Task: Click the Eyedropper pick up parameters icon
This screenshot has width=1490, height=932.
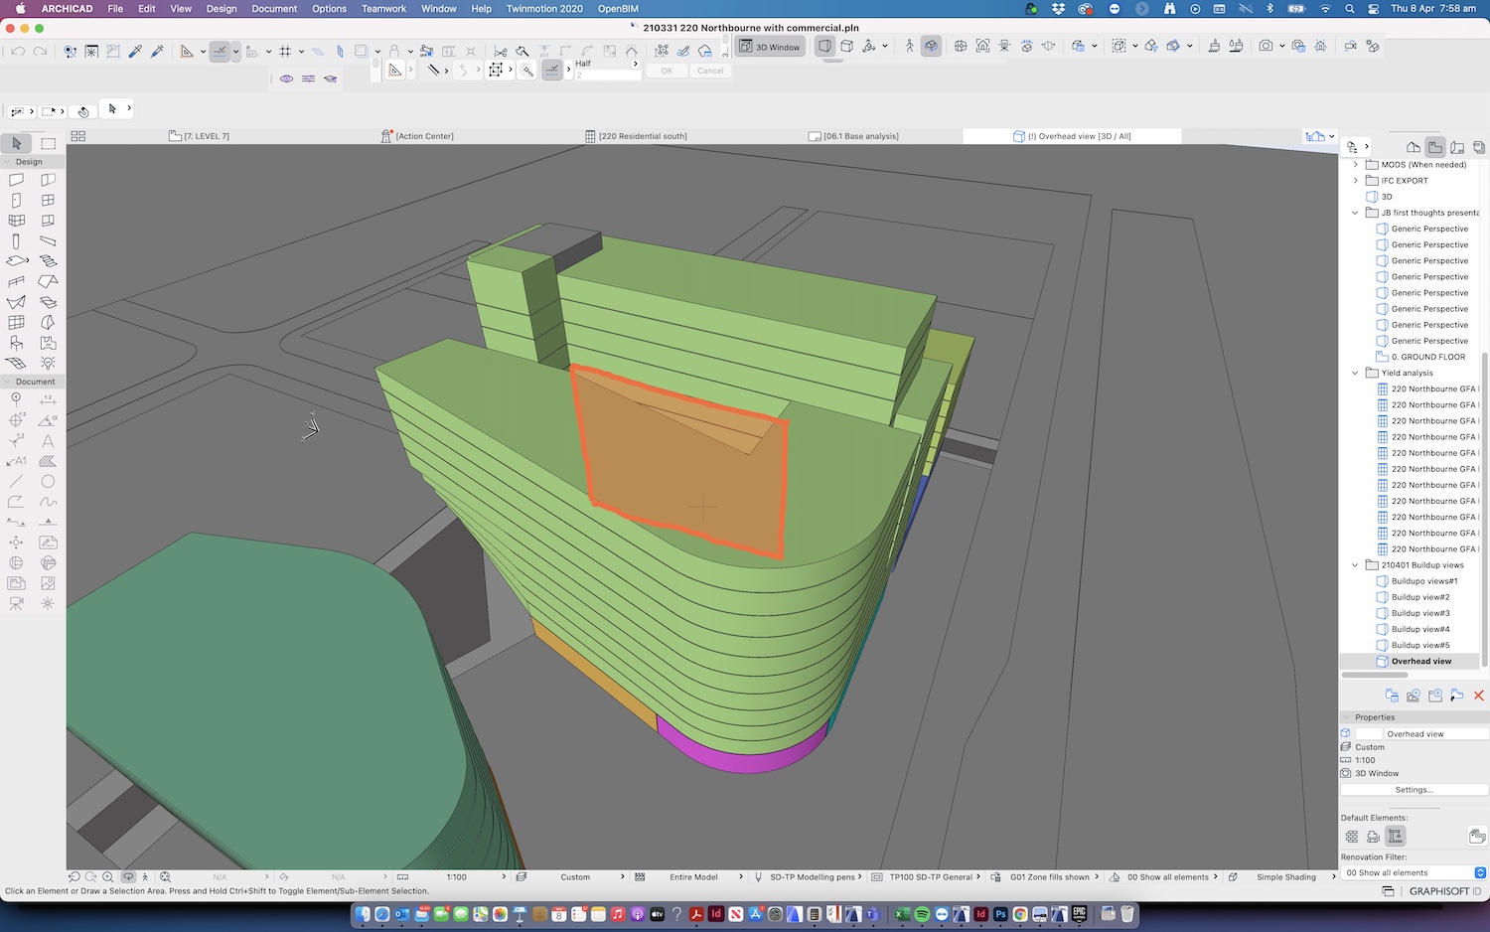Action: click(x=135, y=51)
